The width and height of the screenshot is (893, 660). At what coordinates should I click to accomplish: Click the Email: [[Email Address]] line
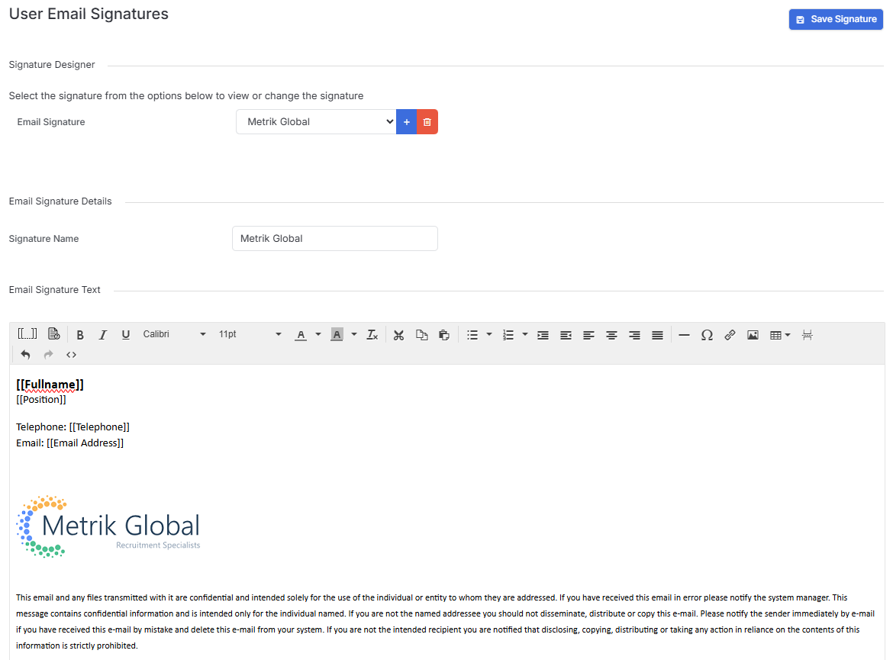69,443
